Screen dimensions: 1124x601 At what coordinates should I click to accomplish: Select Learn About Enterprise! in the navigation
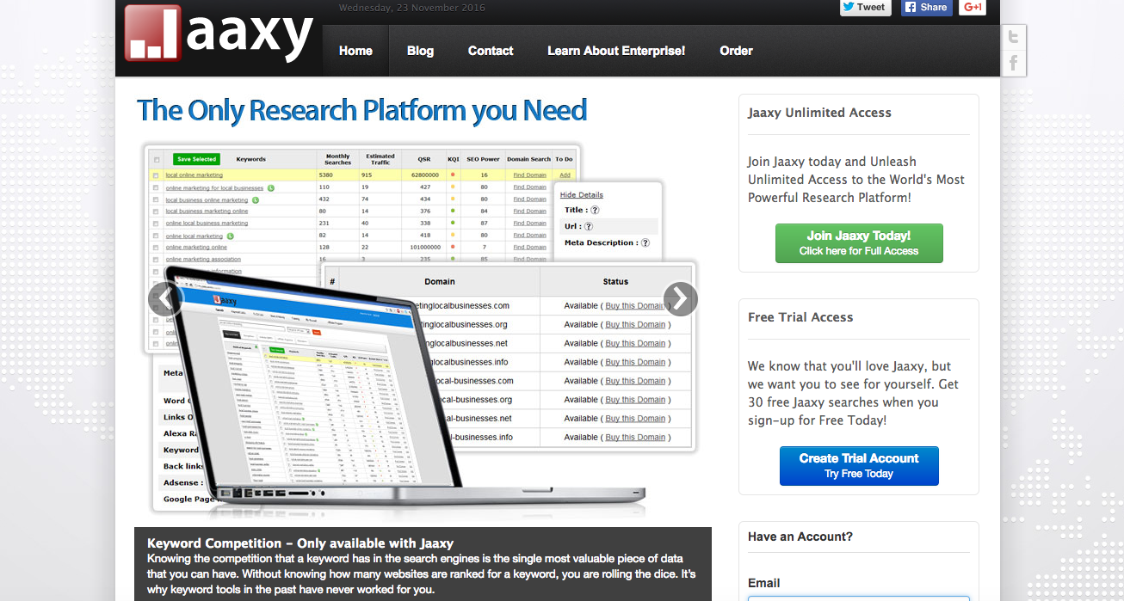[x=616, y=51]
